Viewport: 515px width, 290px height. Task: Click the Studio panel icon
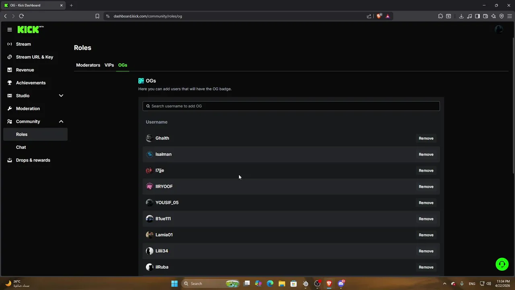(x=10, y=95)
